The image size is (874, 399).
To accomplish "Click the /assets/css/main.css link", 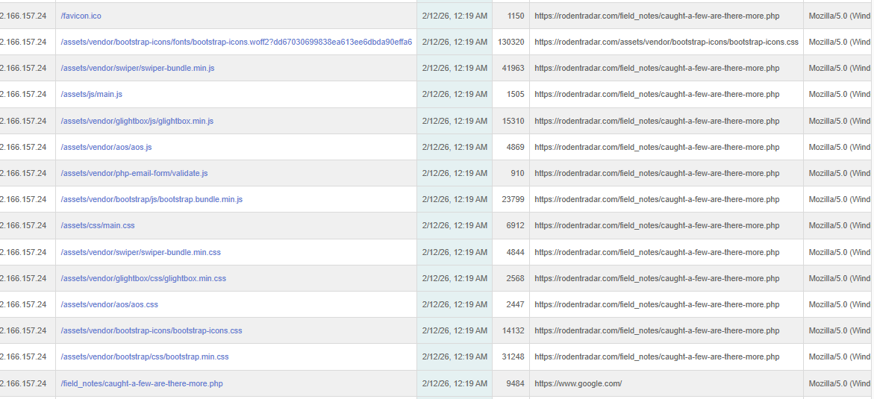I will [98, 225].
